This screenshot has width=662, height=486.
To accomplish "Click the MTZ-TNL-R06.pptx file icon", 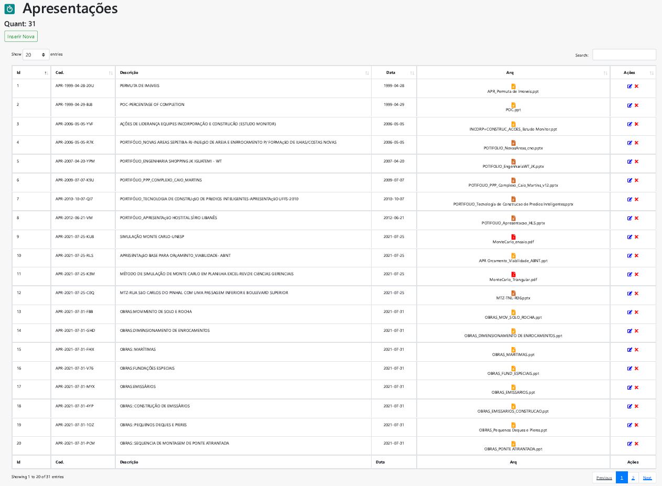I will click(513, 293).
